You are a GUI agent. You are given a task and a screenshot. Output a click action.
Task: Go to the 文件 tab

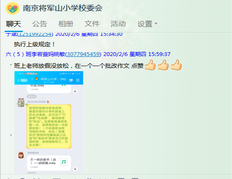click(92, 24)
